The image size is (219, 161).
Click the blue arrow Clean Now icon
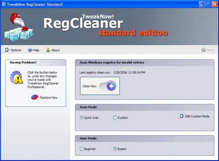111,86
